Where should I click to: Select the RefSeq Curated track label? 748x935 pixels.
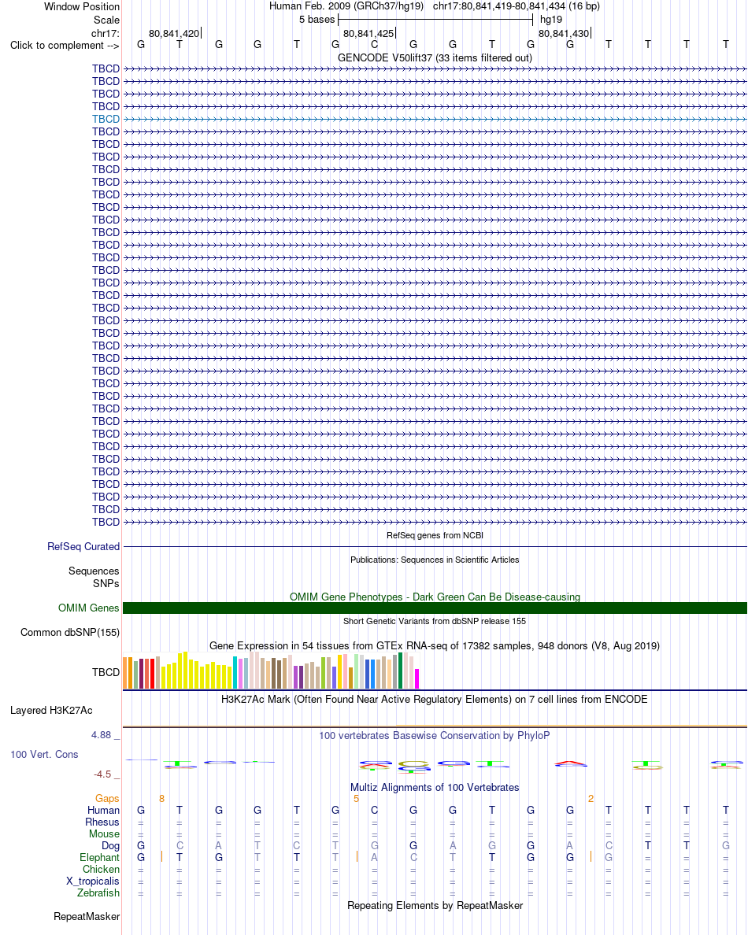[x=83, y=547]
